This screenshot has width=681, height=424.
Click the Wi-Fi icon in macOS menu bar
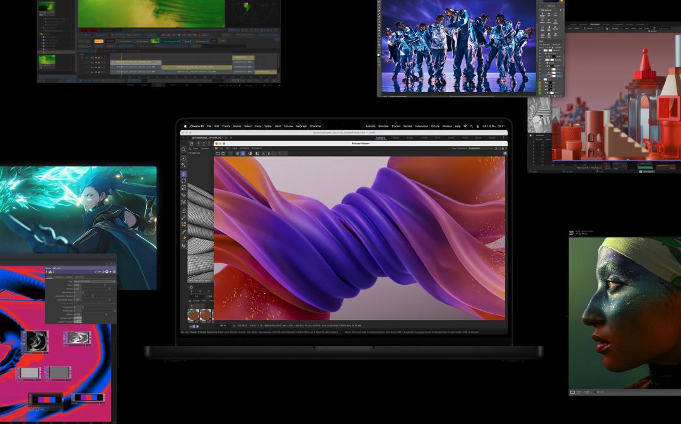(465, 126)
